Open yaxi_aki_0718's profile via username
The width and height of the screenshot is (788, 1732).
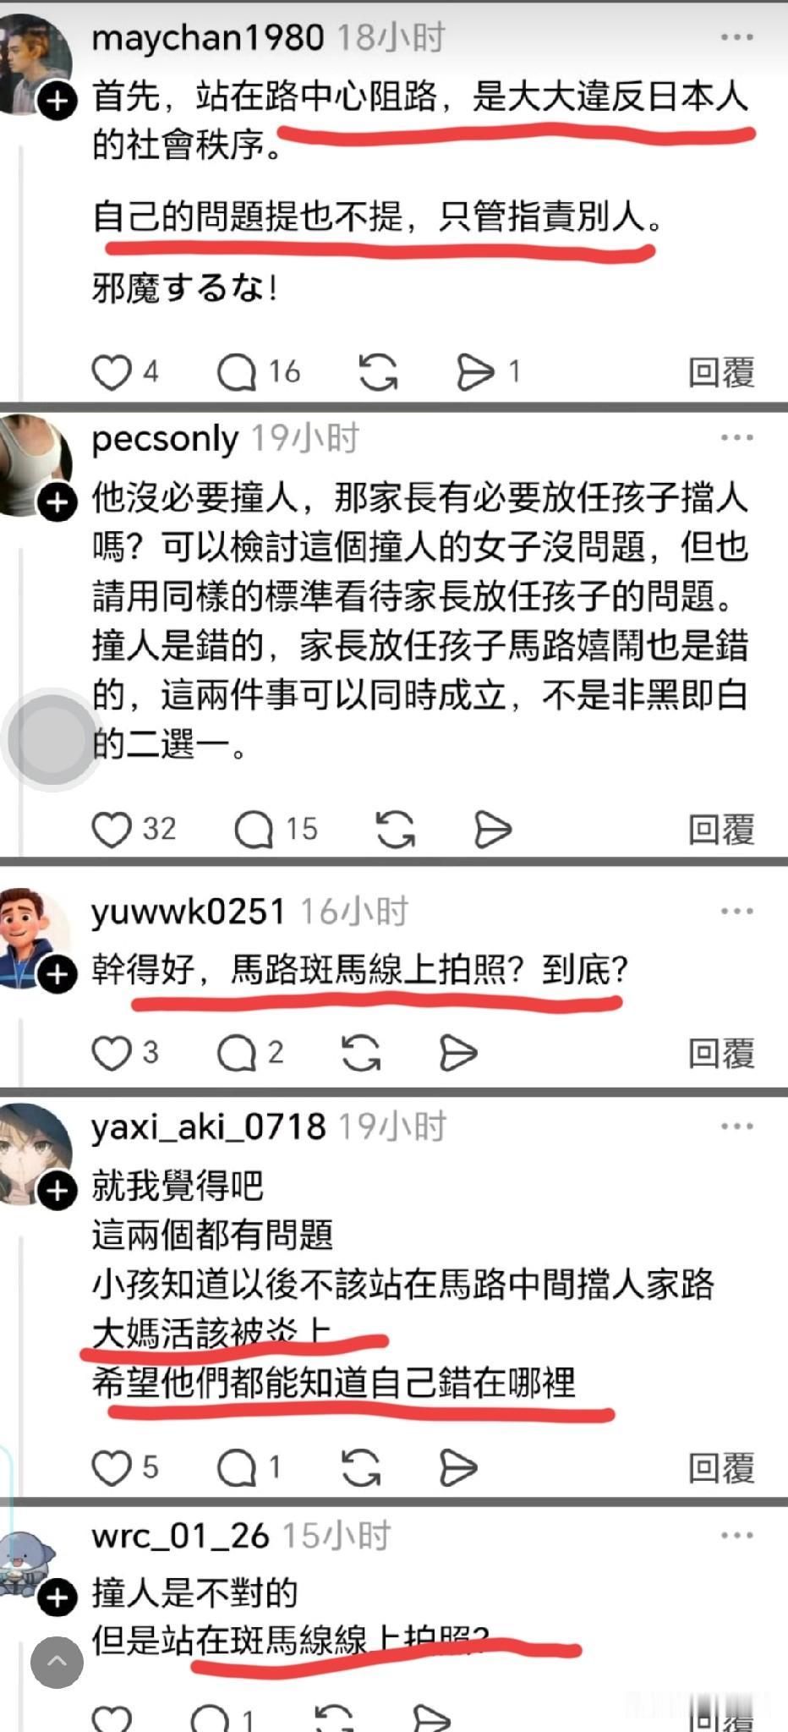209,1126
